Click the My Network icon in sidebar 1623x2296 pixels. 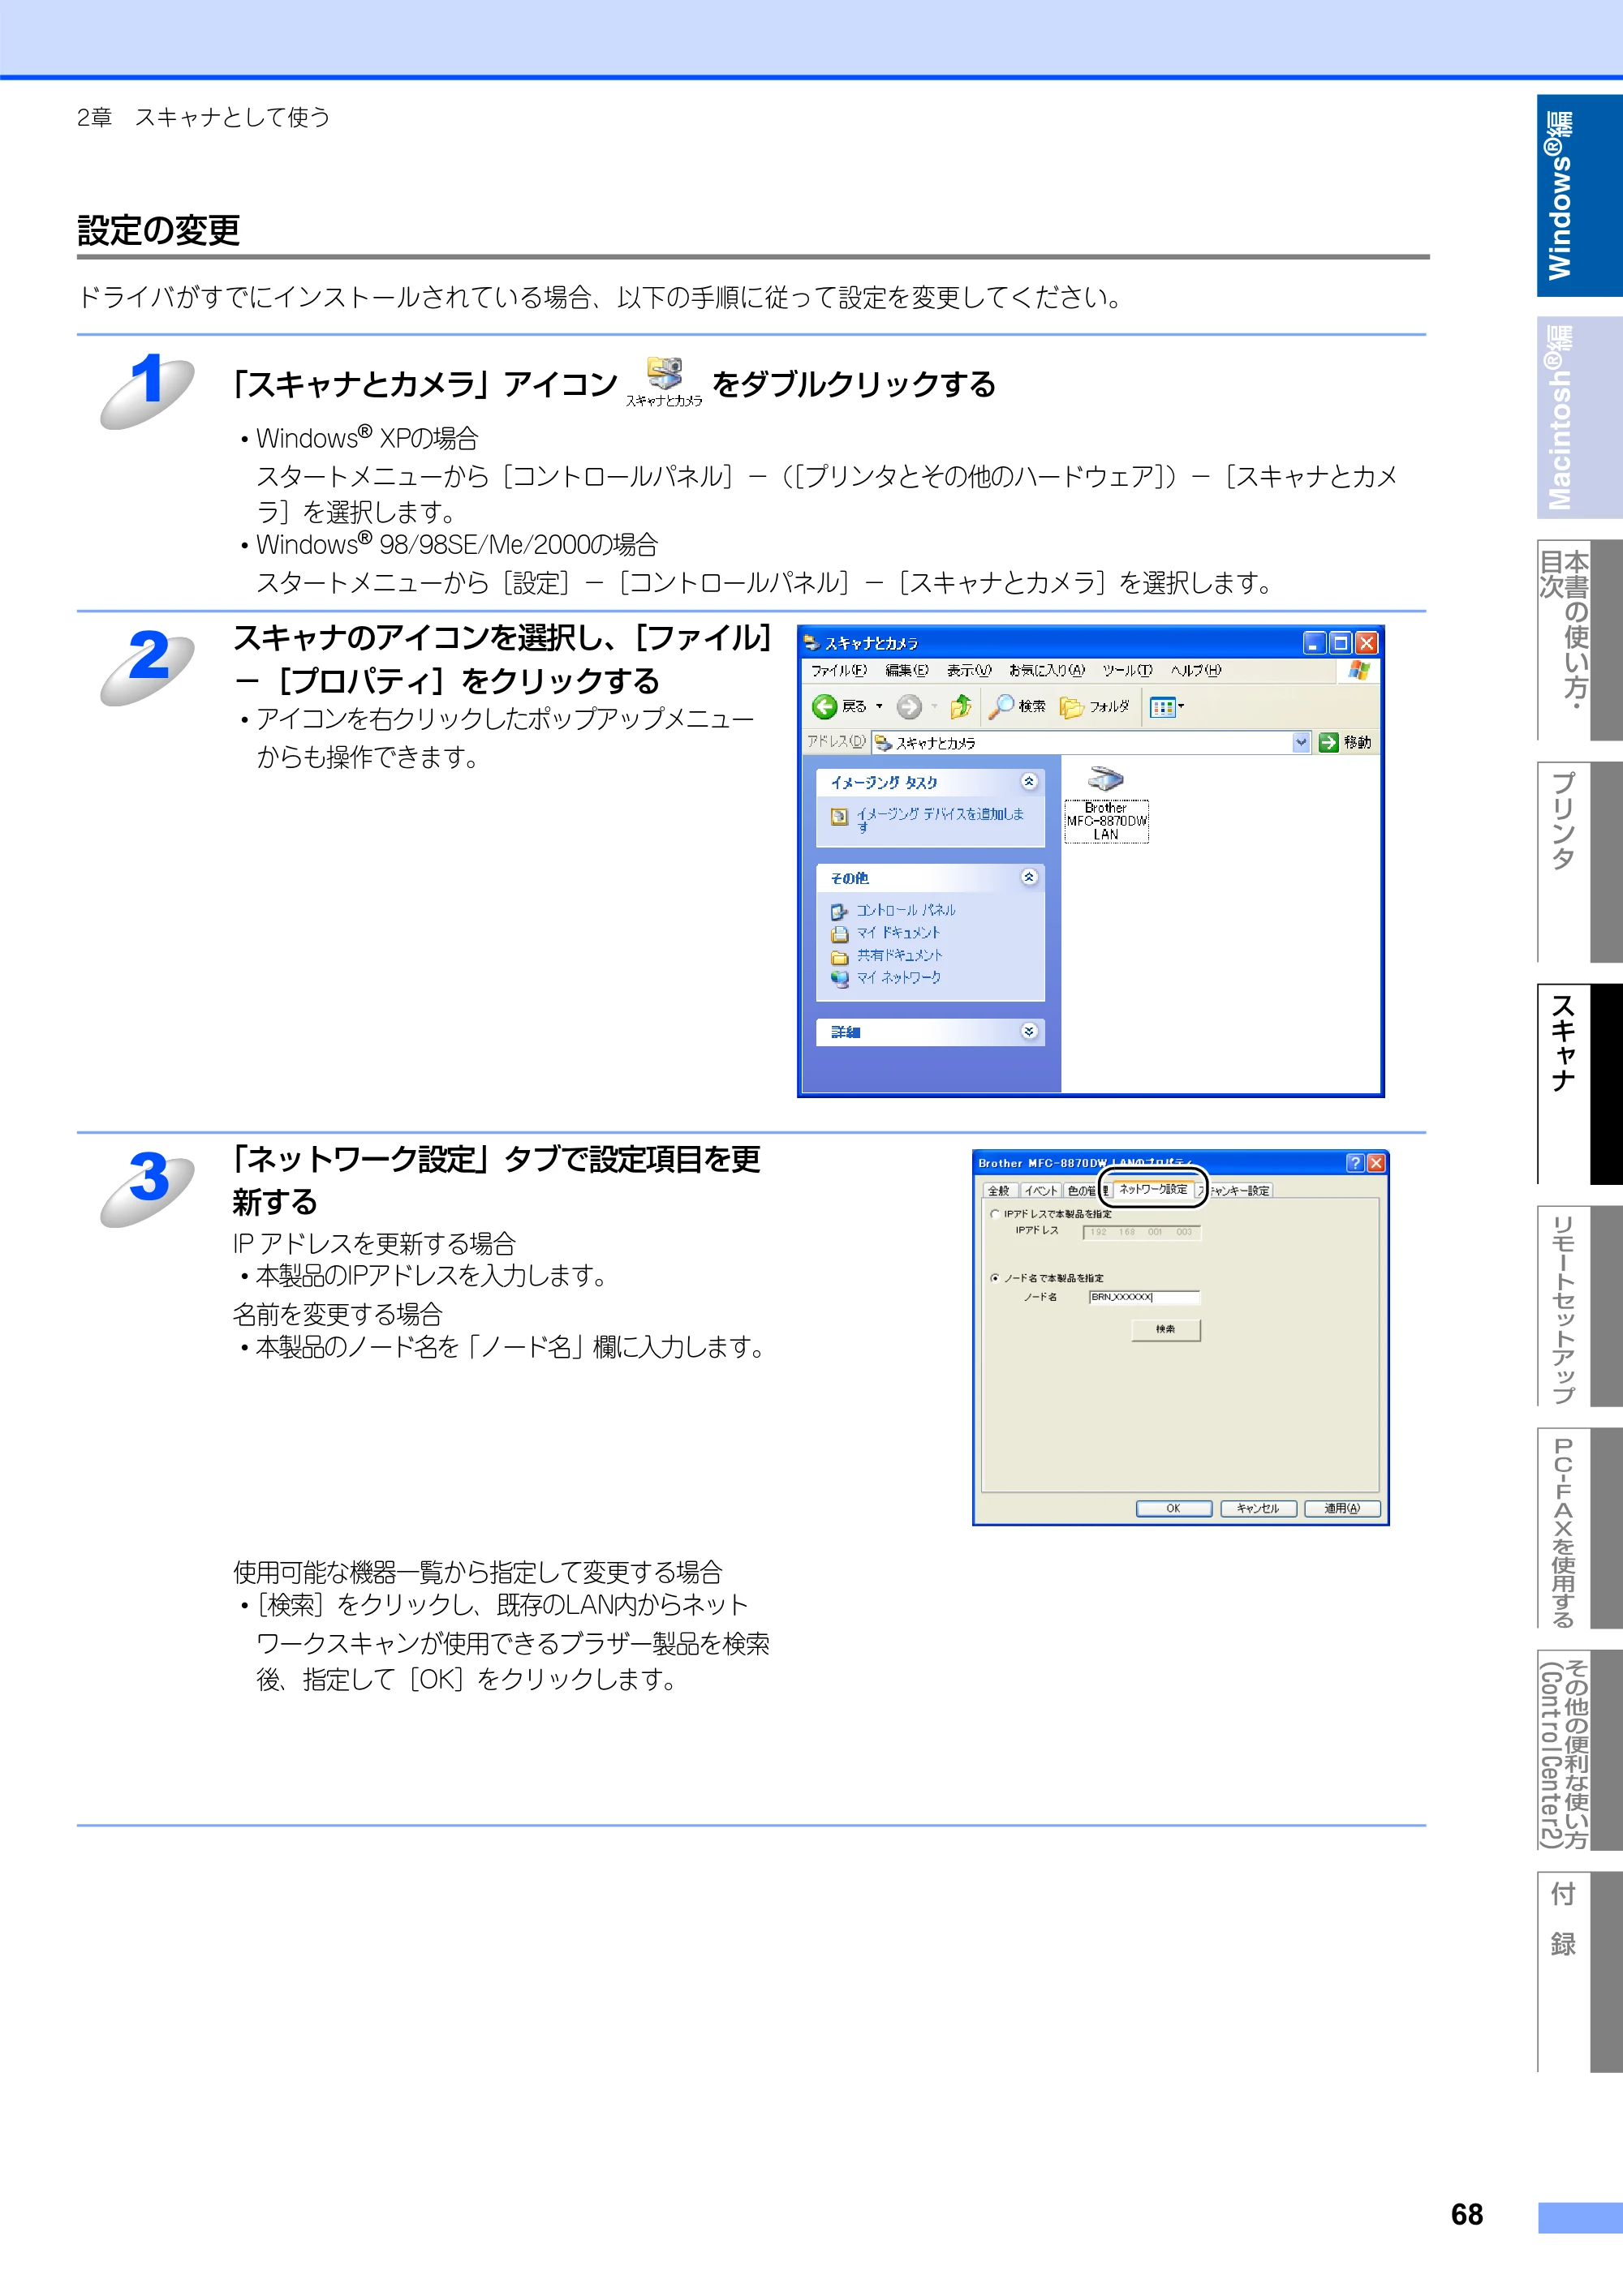point(840,979)
